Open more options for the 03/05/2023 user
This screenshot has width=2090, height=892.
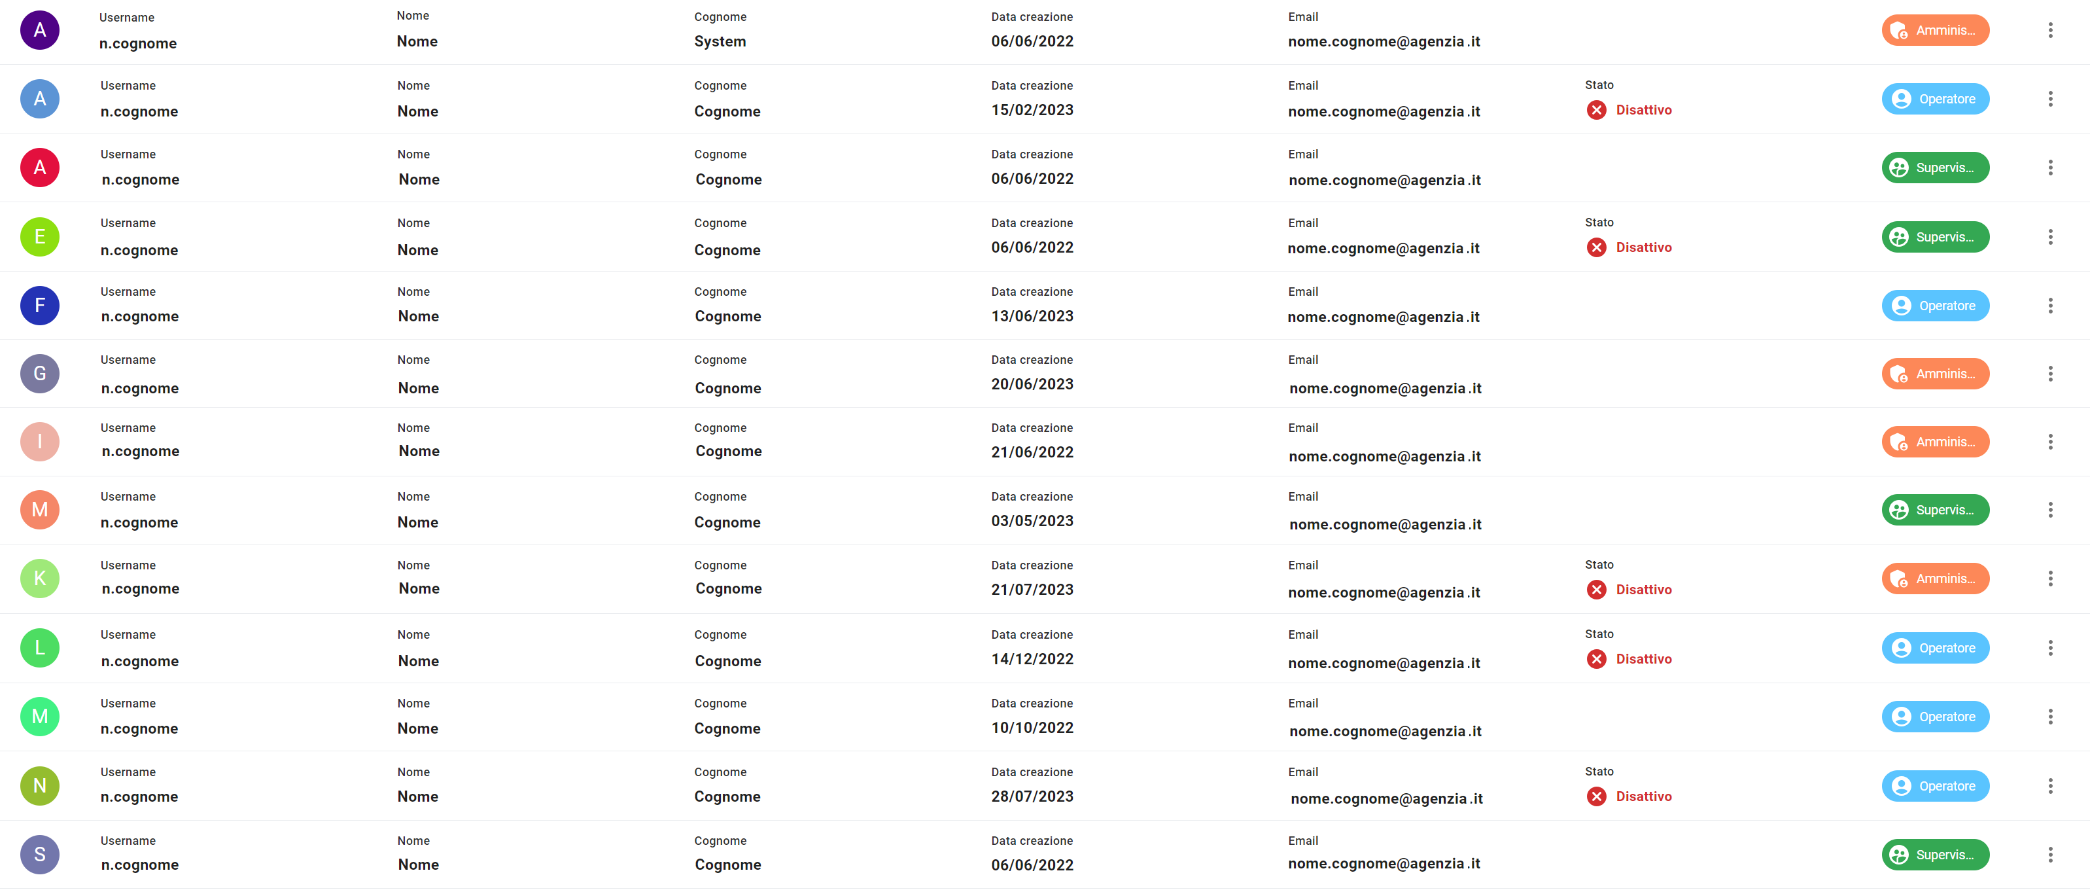[x=2049, y=510]
